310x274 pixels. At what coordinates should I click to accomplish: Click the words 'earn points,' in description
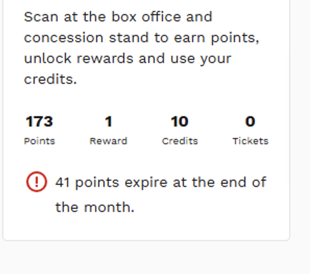[x=217, y=38]
